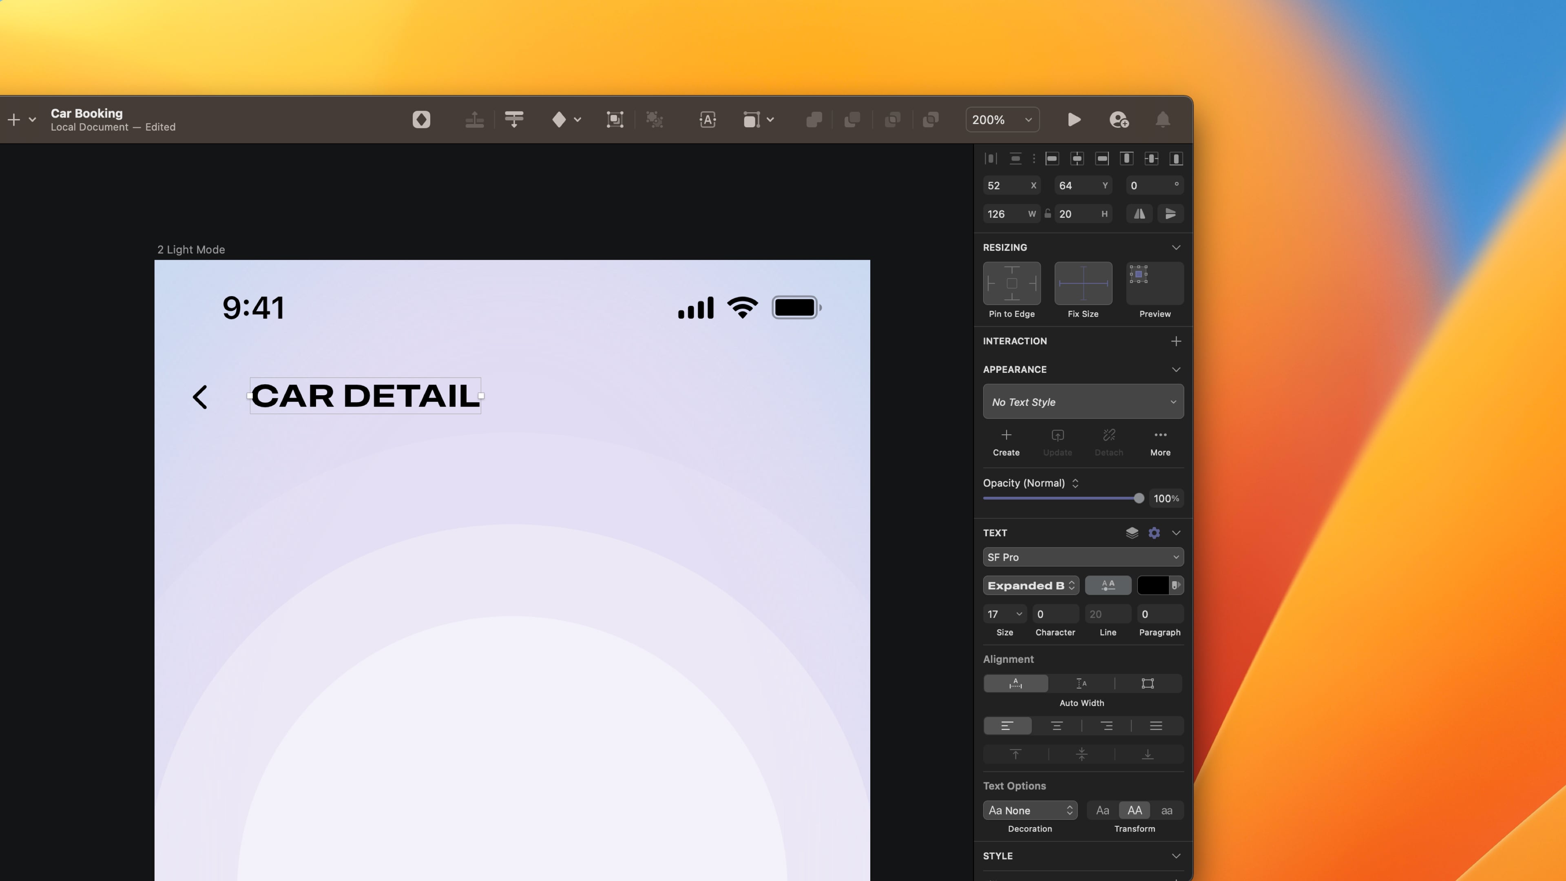Click the Preview play button in toolbar
The image size is (1566, 881).
[1074, 120]
